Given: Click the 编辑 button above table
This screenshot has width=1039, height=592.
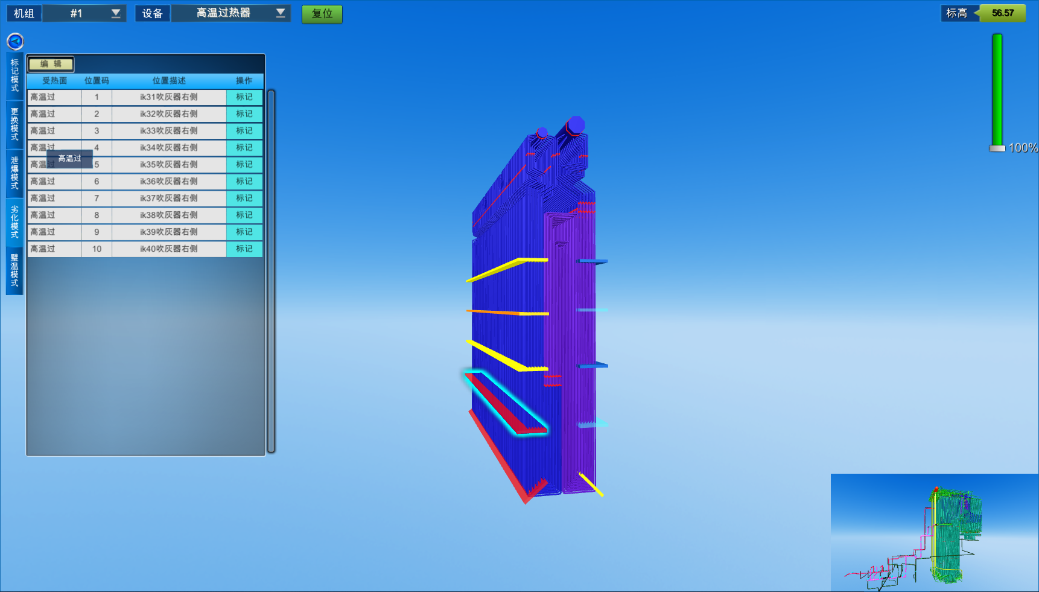Looking at the screenshot, I should click(51, 64).
